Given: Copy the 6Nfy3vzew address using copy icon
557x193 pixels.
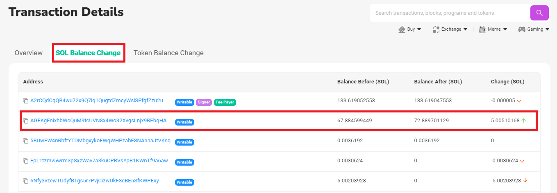Looking at the screenshot, I should tap(25, 181).
